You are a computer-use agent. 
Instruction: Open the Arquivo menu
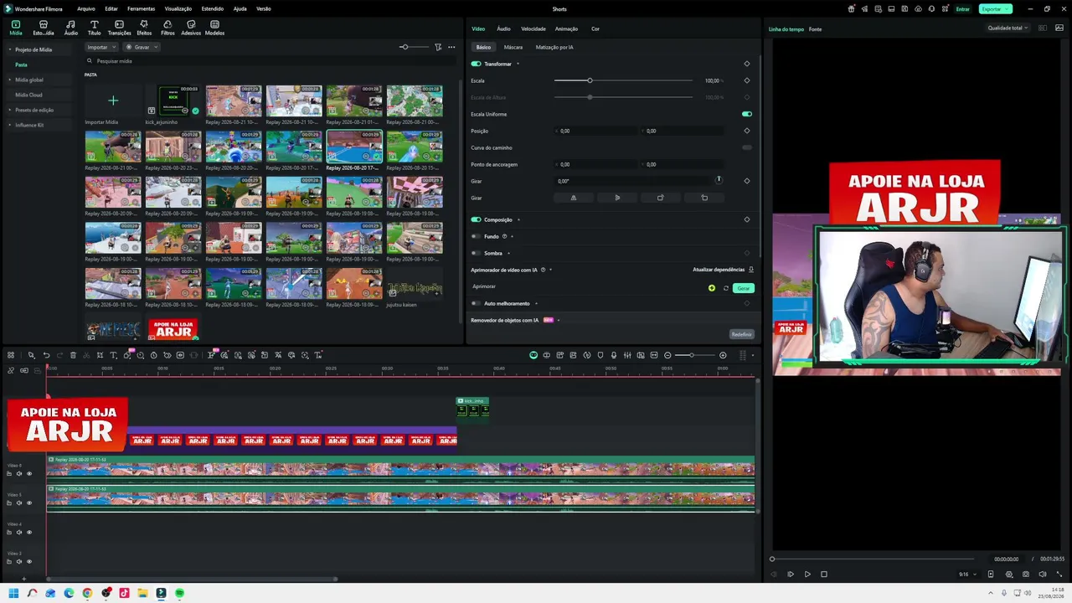86,8
